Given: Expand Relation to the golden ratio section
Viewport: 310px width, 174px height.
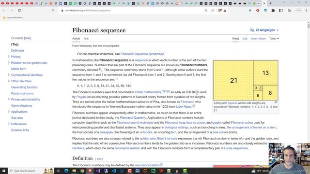Looking at the screenshot, I should coord(9,62).
